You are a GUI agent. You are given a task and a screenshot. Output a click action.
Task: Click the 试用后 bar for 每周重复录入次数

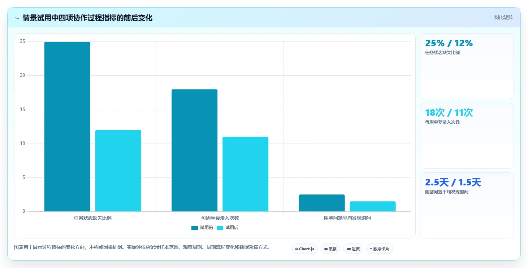246,174
